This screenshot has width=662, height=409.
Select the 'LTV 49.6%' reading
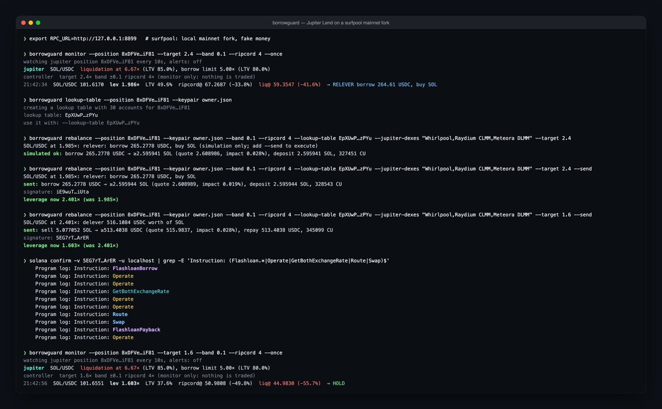click(x=159, y=84)
